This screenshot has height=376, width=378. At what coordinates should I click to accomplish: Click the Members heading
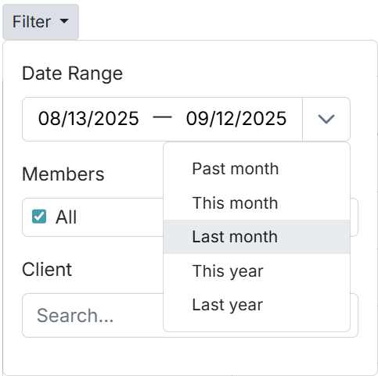(x=63, y=174)
